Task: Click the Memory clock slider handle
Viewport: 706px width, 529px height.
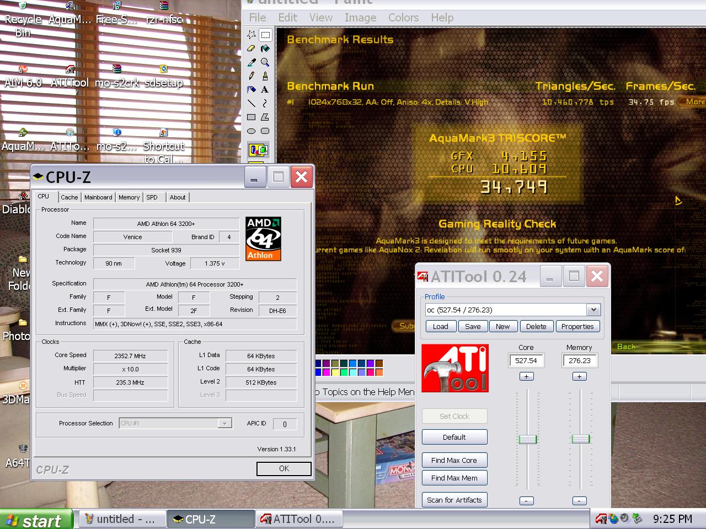Action: tap(580, 439)
